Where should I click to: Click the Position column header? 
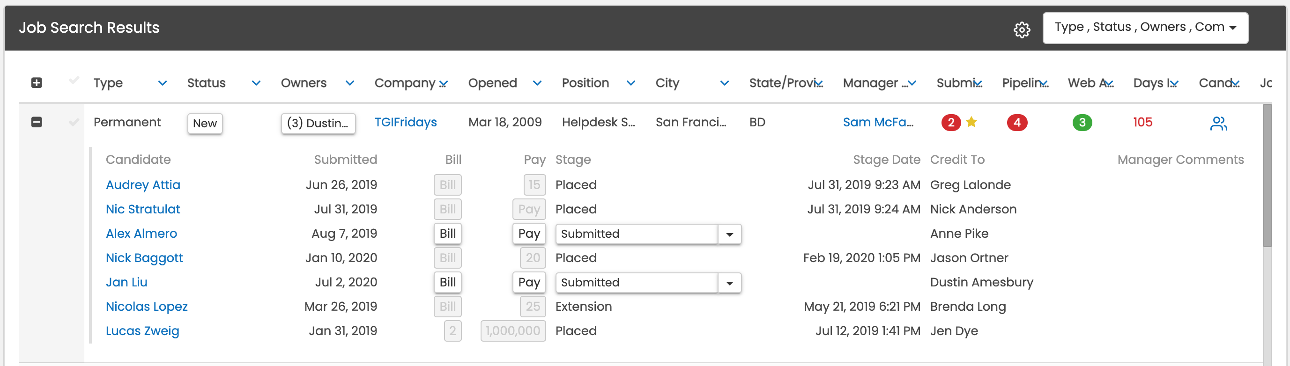(585, 83)
